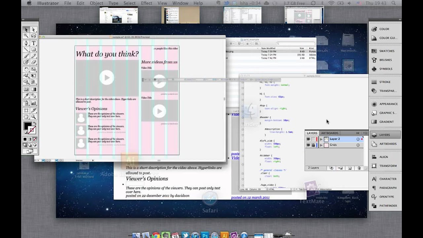
Task: Select the Artboard tool
Action: tap(26, 110)
